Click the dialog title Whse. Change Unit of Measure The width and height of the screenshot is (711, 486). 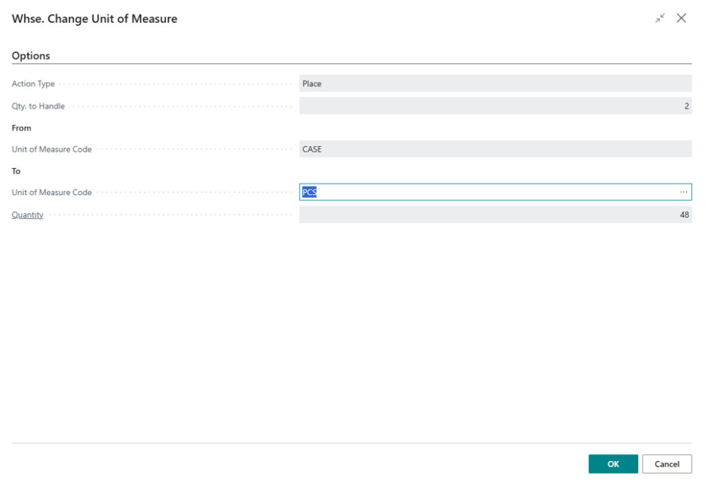click(x=94, y=19)
